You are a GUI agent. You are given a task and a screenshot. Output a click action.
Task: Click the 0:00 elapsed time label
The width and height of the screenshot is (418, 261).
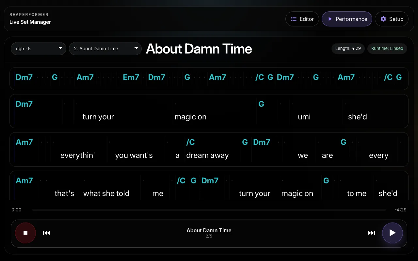point(16,210)
